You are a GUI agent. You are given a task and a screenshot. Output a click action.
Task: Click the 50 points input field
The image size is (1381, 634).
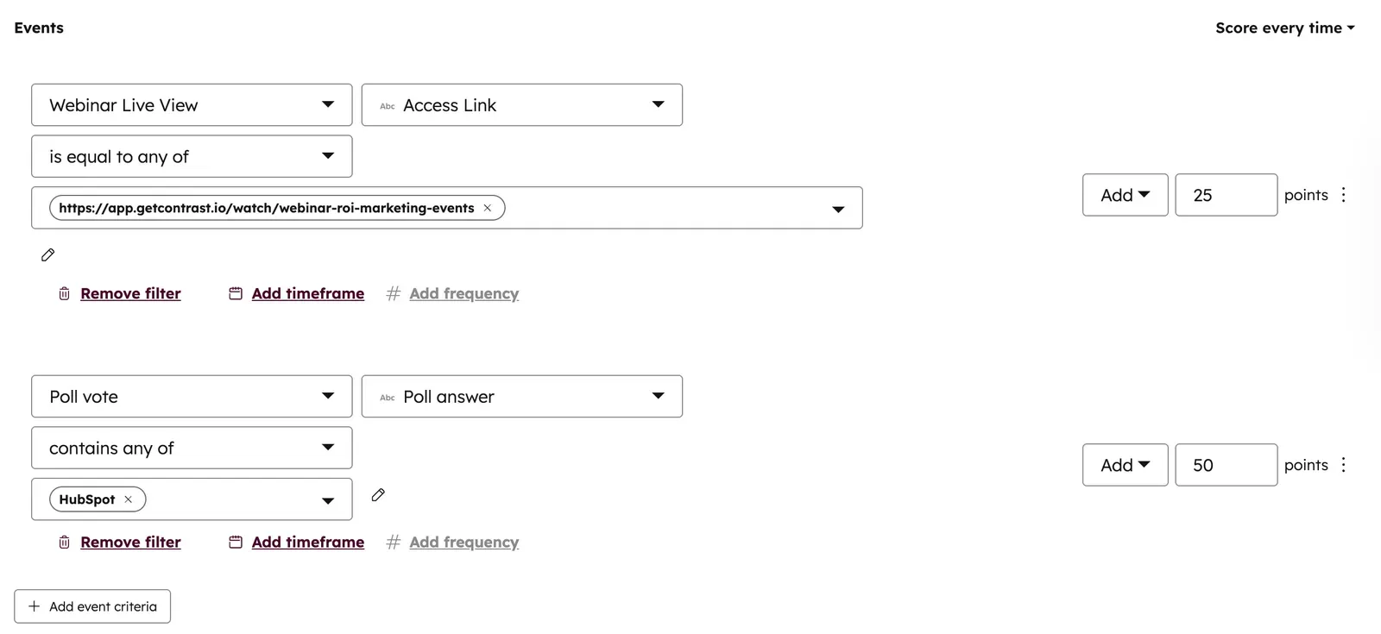[x=1226, y=465]
